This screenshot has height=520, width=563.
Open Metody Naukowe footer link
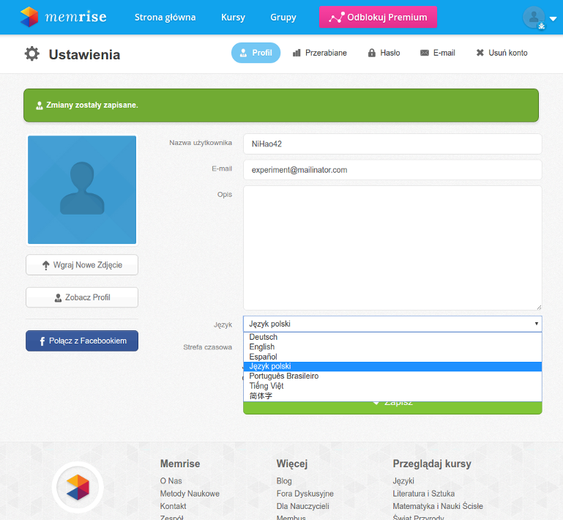(x=190, y=494)
